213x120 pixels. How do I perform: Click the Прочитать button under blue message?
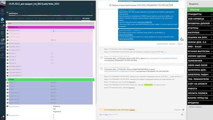point(172,44)
